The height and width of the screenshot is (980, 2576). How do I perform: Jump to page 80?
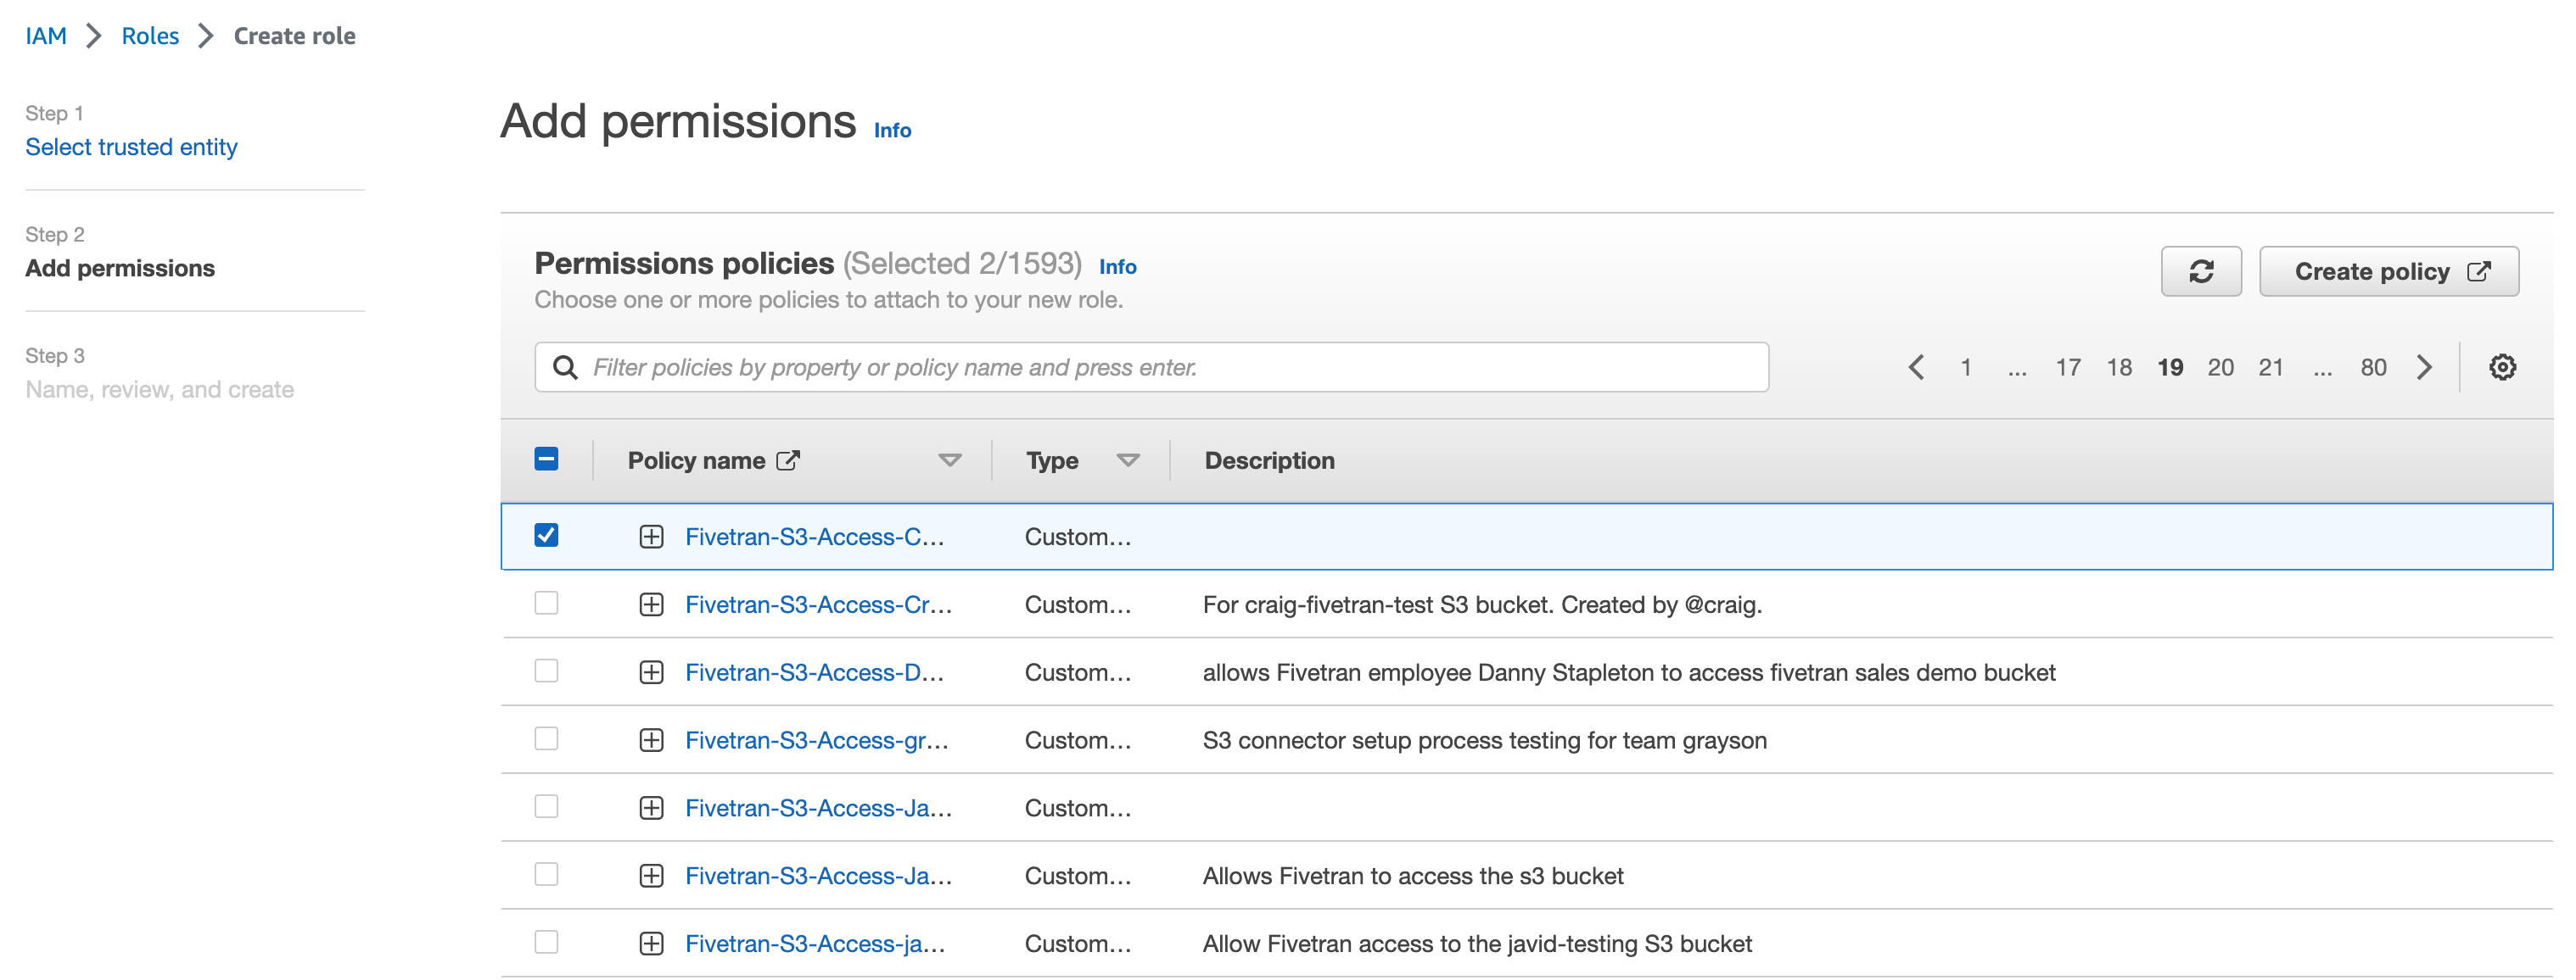tap(2373, 368)
